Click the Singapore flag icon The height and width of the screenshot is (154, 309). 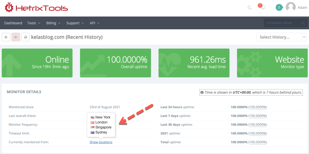point(92,127)
